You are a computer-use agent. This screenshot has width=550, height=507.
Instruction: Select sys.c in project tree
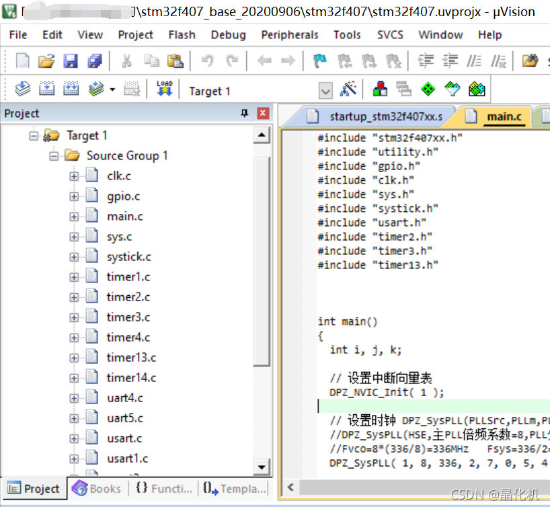coord(119,237)
